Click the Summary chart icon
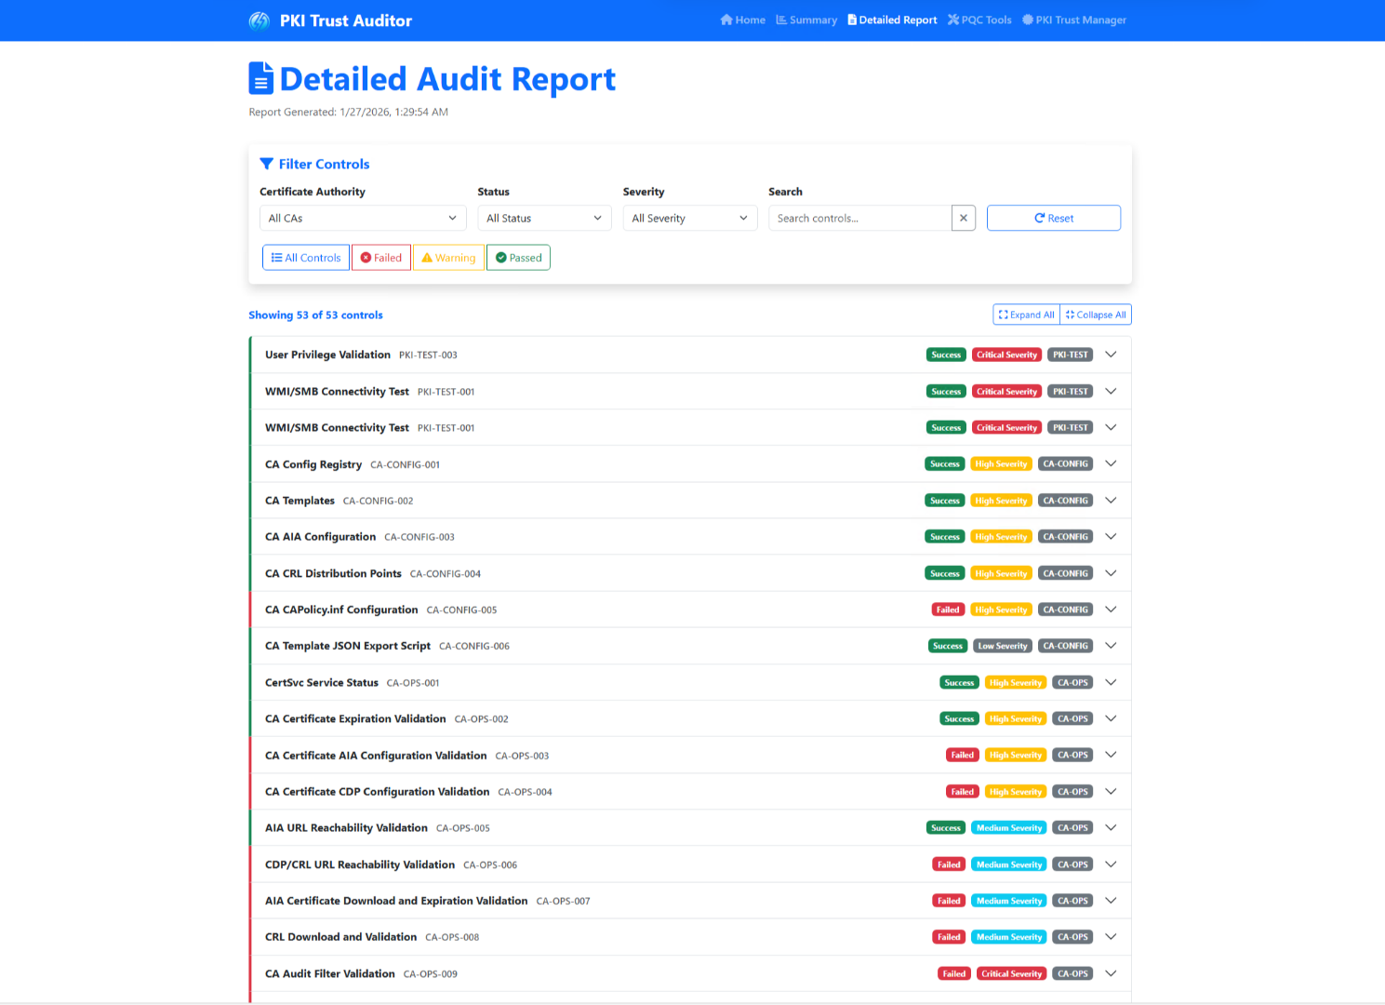Image resolution: width=1385 pixels, height=1005 pixels. [780, 20]
